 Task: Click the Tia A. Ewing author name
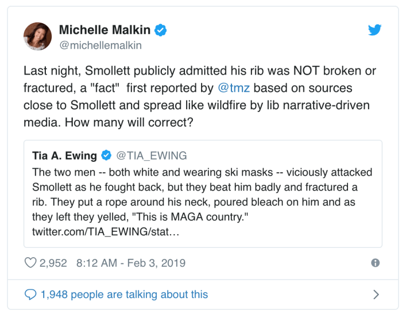pos(65,156)
